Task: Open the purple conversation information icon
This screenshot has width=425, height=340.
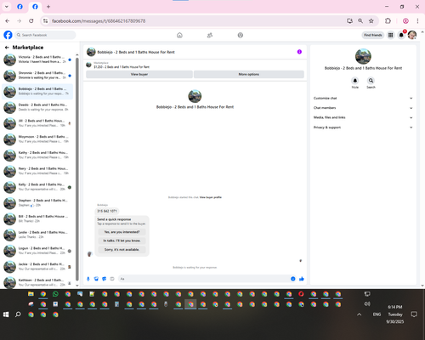Action: (299, 52)
